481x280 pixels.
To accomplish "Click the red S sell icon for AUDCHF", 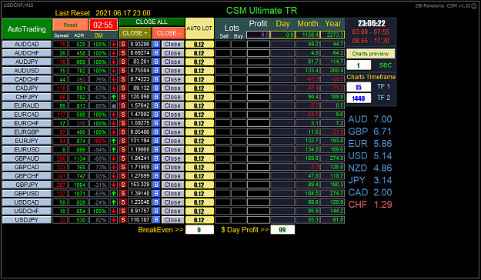I will point(123,53).
